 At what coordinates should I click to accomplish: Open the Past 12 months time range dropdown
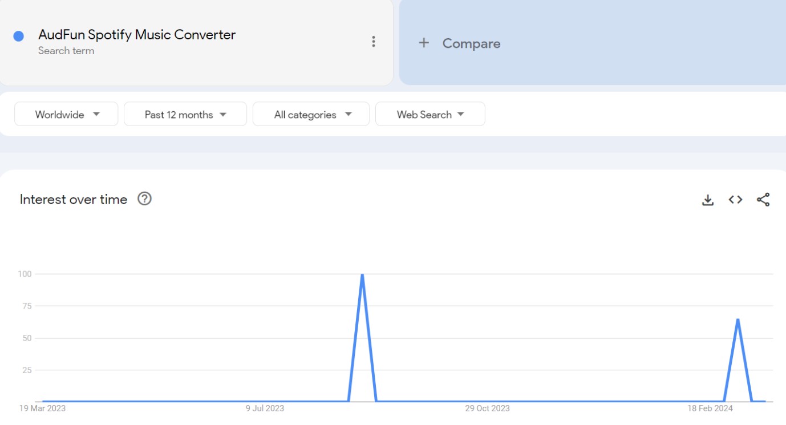coord(185,114)
